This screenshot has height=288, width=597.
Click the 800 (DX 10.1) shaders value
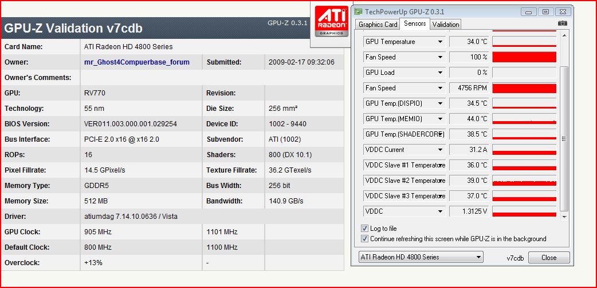click(x=290, y=155)
